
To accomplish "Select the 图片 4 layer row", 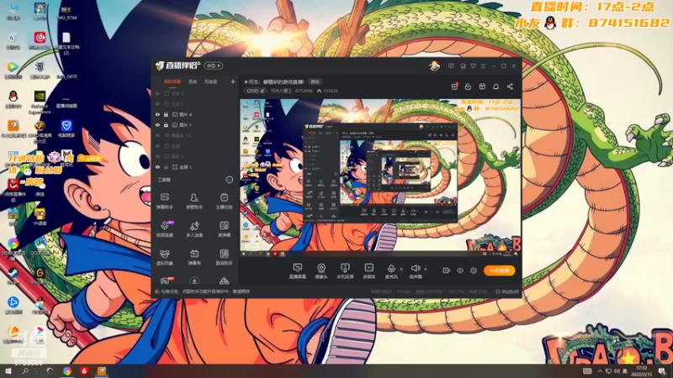I will 195,114.
